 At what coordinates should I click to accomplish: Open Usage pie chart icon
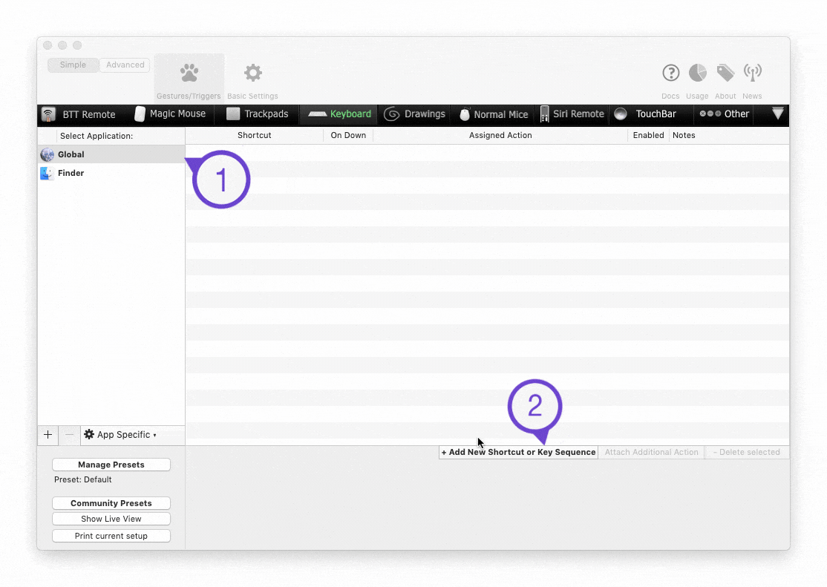point(697,73)
